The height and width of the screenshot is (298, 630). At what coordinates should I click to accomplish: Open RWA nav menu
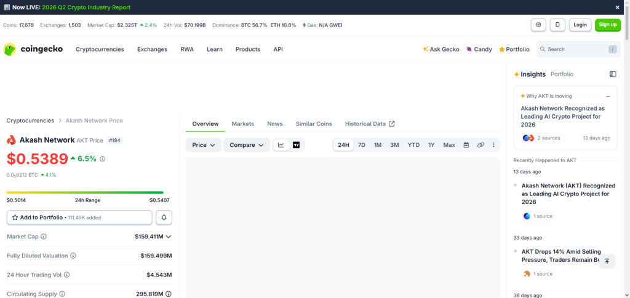click(x=187, y=49)
